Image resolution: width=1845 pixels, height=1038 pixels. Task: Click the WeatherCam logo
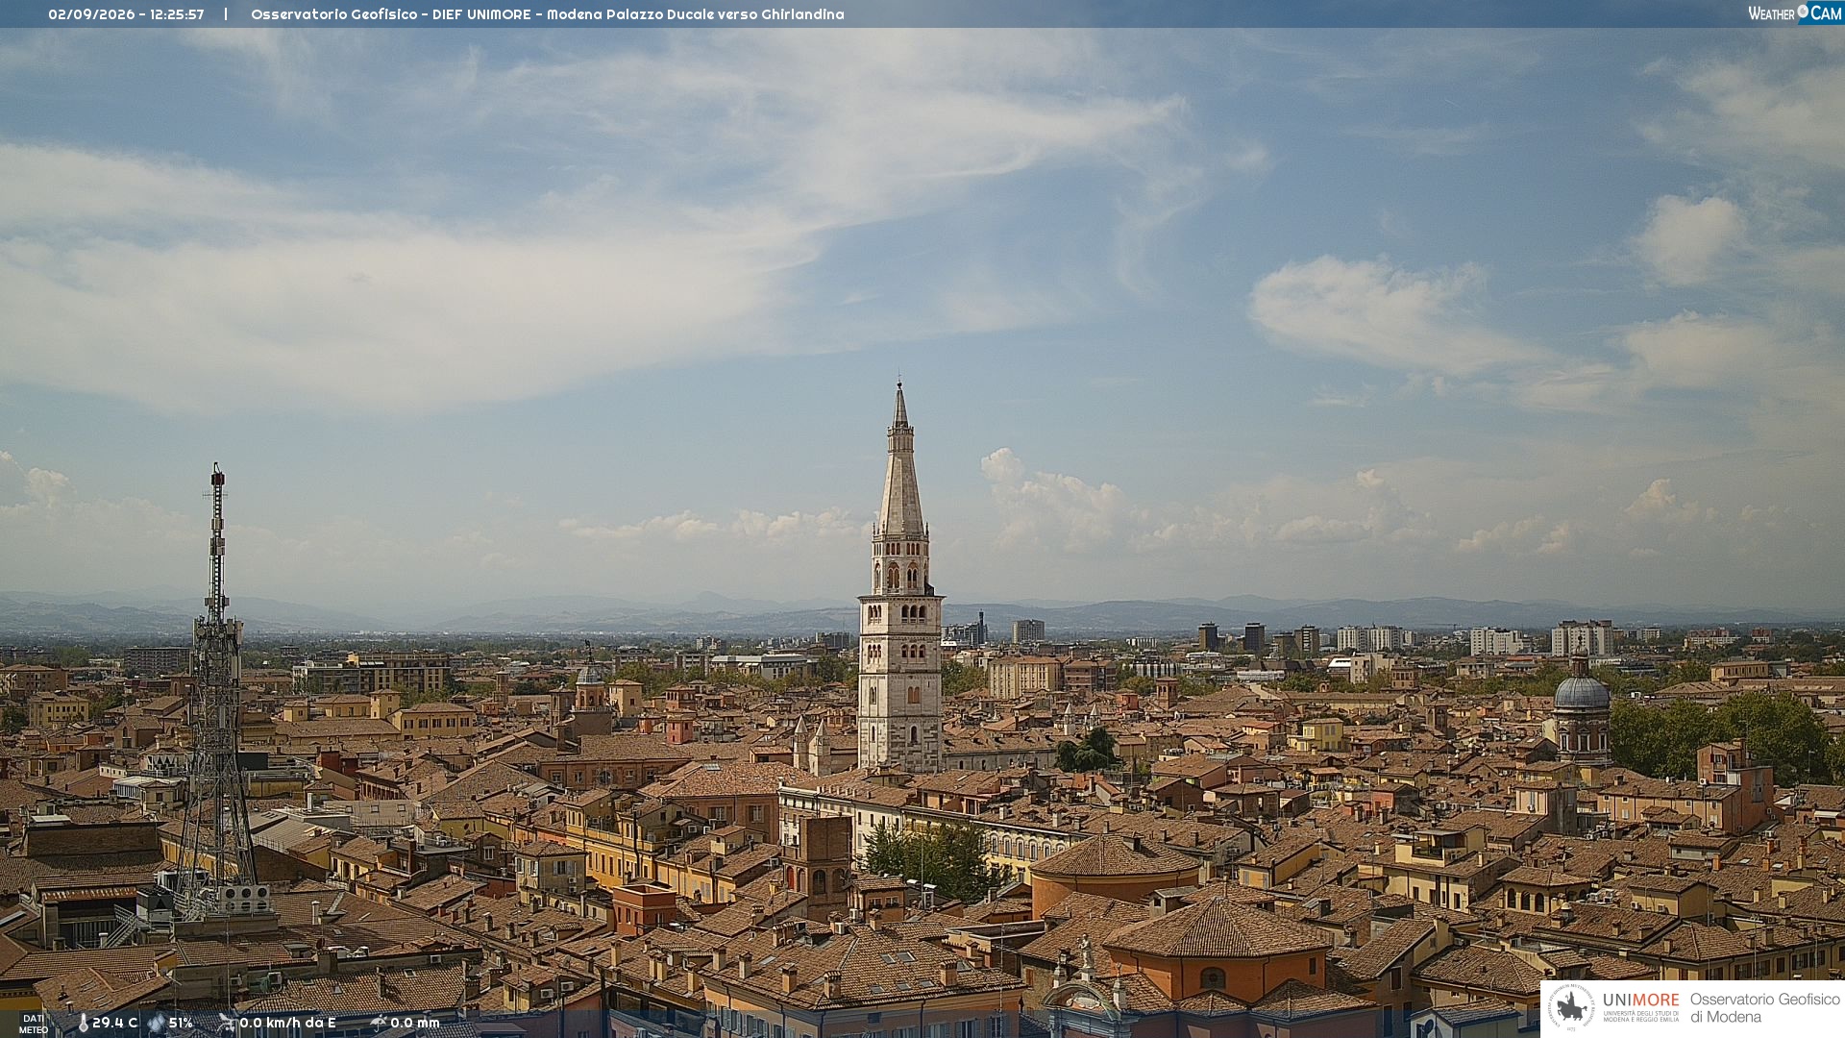pos(1795,12)
